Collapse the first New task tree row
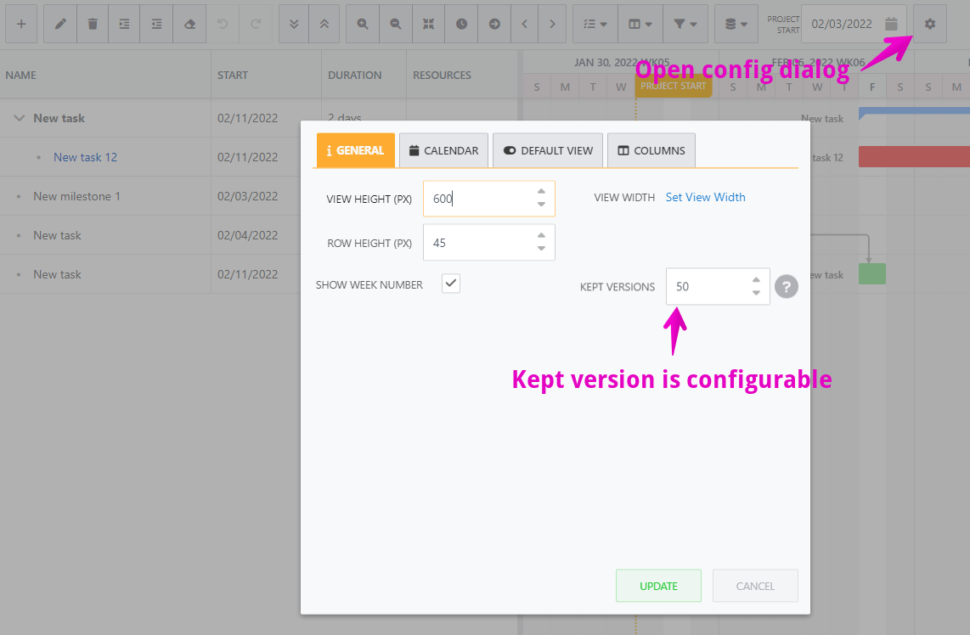Viewport: 970px width, 635px height. coord(20,118)
